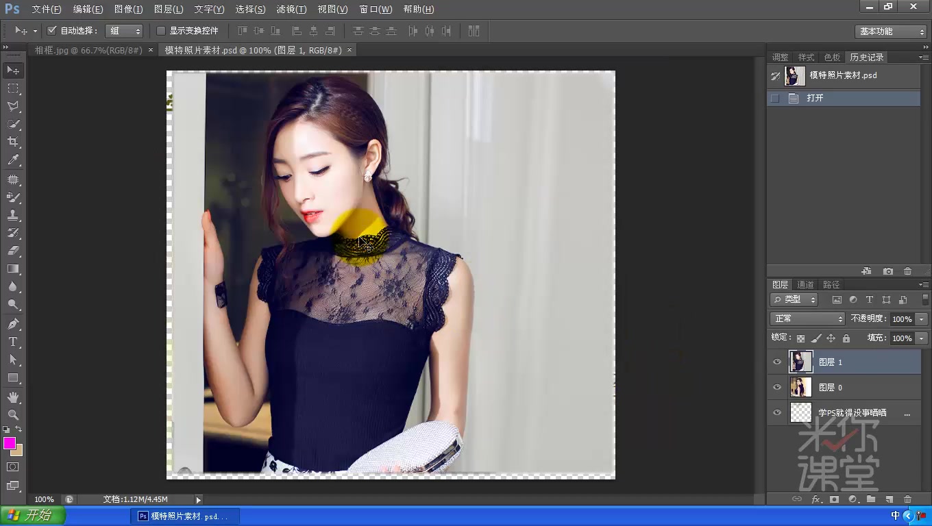Select the Eyedropper tool
932x526 pixels.
tap(12, 160)
